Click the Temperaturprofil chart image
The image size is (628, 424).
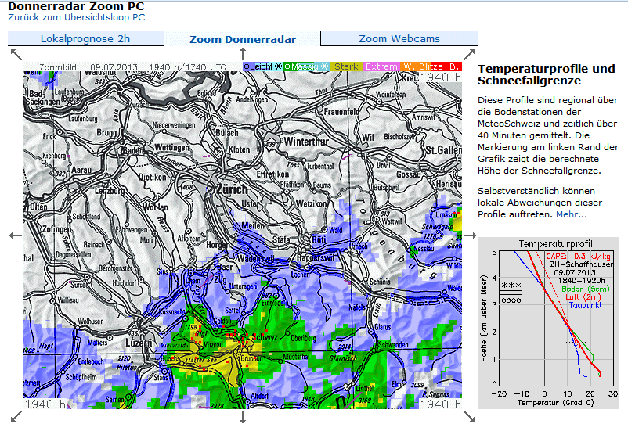548,323
